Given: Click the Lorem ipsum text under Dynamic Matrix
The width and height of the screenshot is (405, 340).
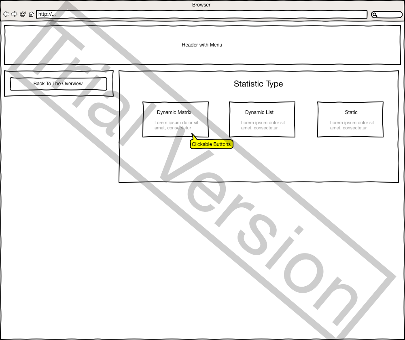Looking at the screenshot, I should pyautogui.click(x=176, y=125).
